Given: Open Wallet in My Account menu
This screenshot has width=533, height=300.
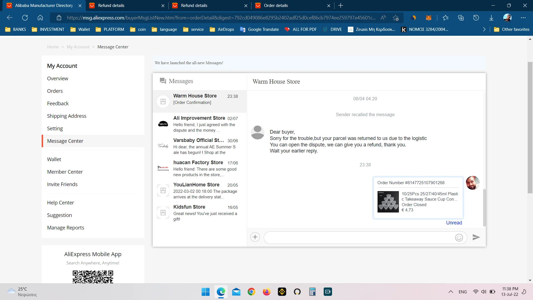Looking at the screenshot, I should pyautogui.click(x=54, y=159).
